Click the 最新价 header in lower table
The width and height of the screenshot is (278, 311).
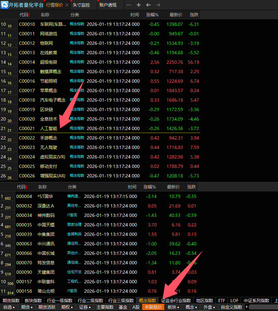(x=173, y=187)
